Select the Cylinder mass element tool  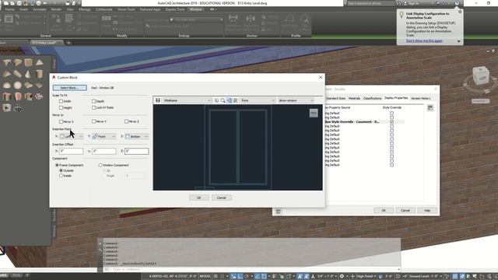click(x=40, y=75)
